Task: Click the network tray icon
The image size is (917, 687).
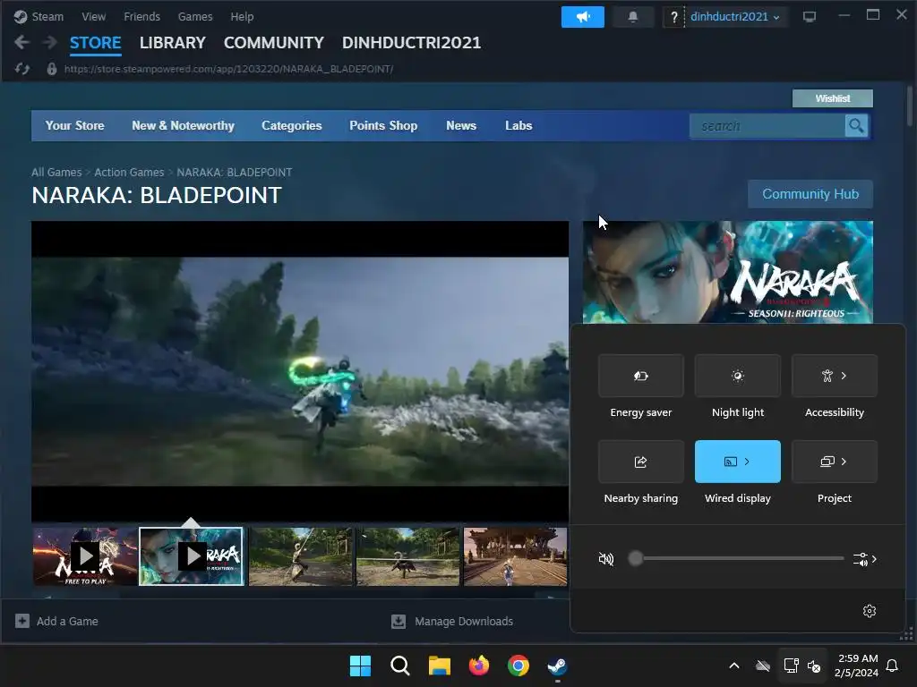Action: point(791,666)
